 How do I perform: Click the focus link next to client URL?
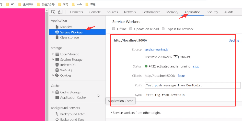point(181,76)
